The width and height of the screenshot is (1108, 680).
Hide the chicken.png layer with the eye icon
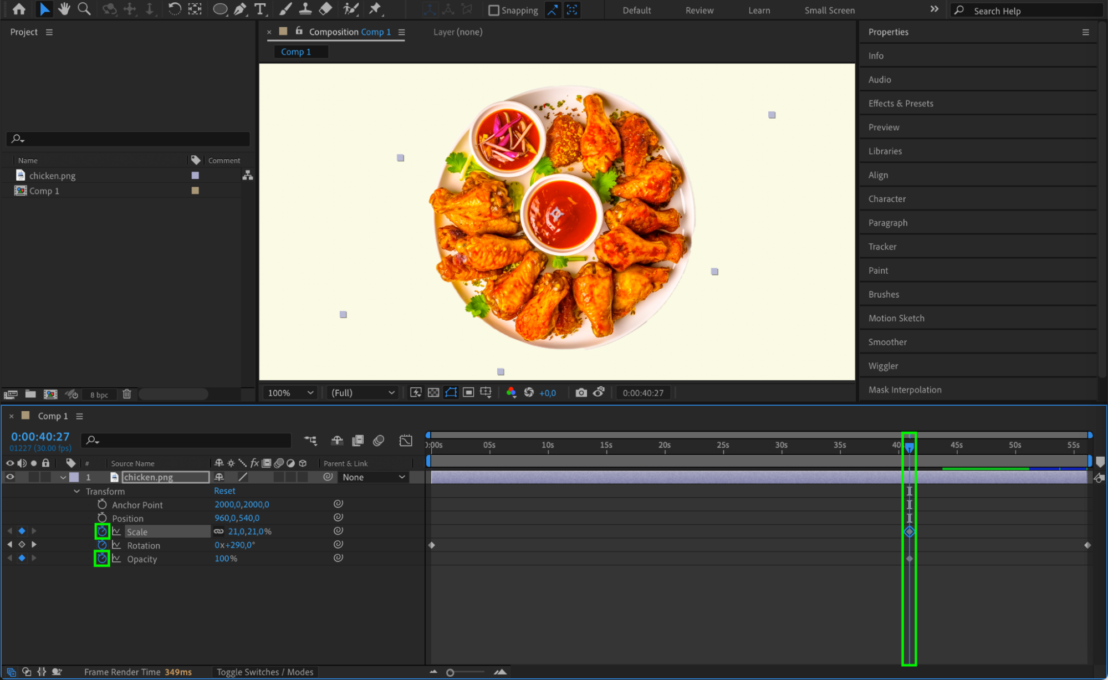tap(10, 477)
